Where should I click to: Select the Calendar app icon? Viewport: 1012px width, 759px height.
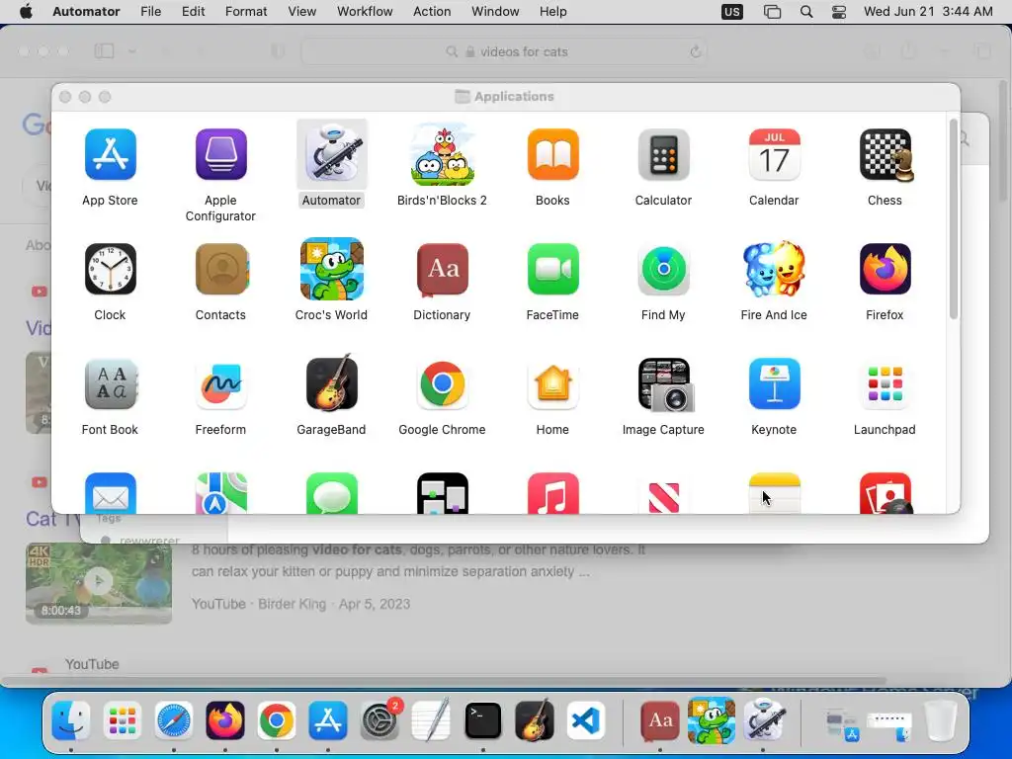775,155
